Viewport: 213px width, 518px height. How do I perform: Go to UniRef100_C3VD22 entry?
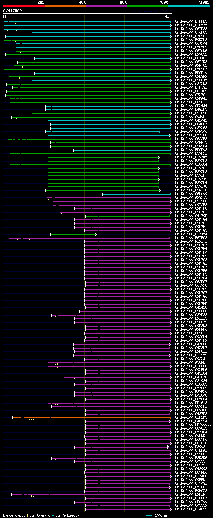(x=191, y=315)
